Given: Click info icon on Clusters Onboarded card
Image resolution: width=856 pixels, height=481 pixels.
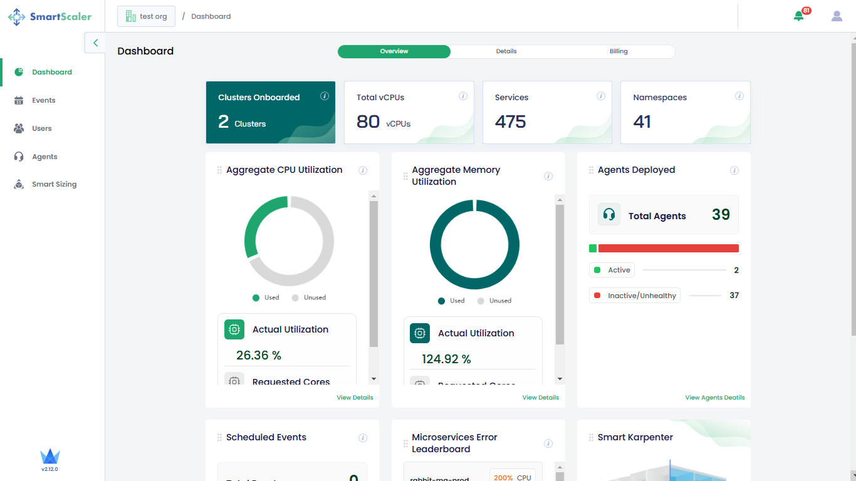Looking at the screenshot, I should [325, 96].
